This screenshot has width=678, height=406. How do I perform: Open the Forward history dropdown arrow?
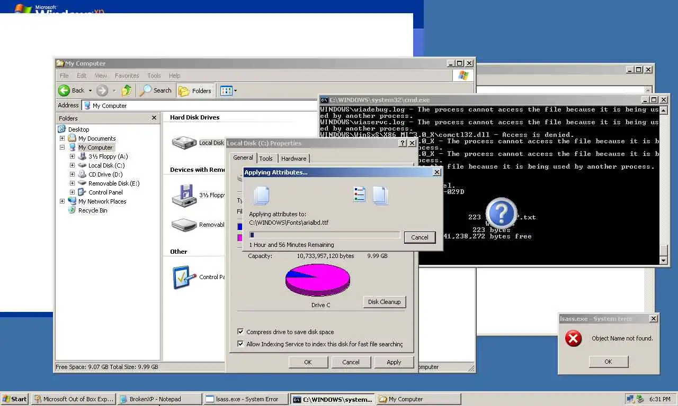pos(114,90)
